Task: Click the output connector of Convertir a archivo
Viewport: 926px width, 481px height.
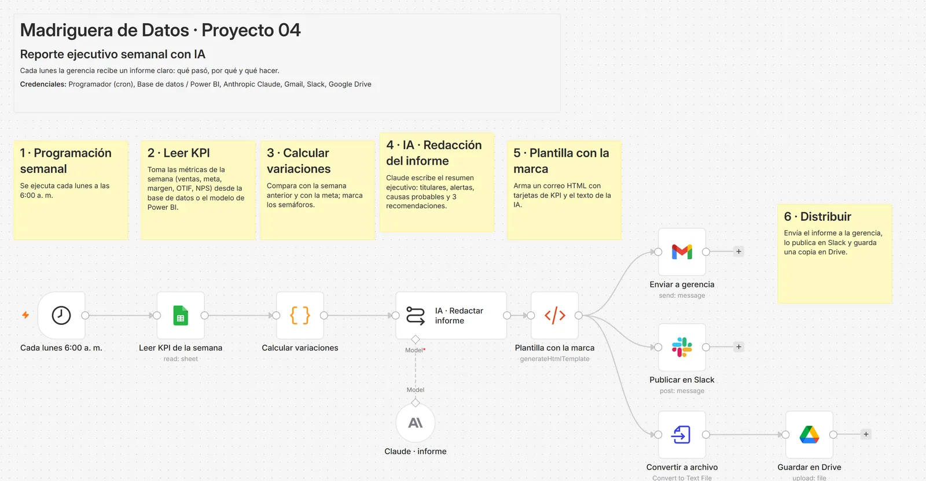Action: (705, 434)
